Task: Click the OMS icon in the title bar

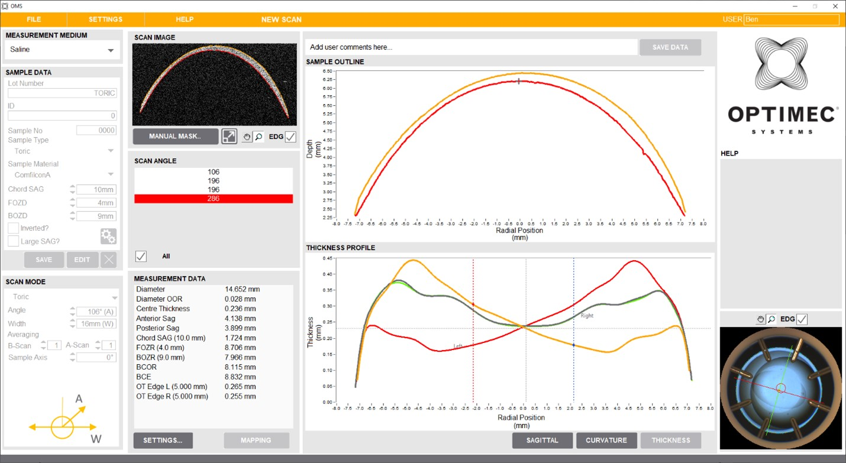Action: [x=6, y=5]
